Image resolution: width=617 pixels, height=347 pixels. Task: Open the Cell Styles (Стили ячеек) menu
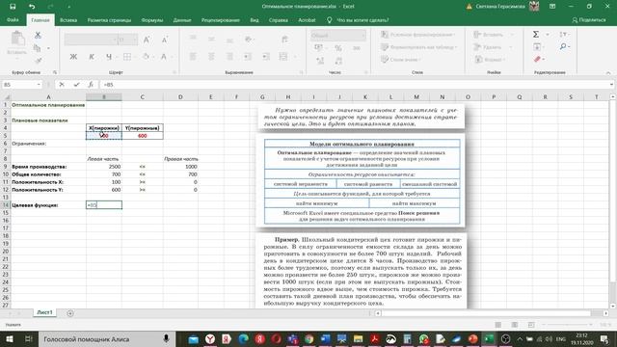coord(401,60)
